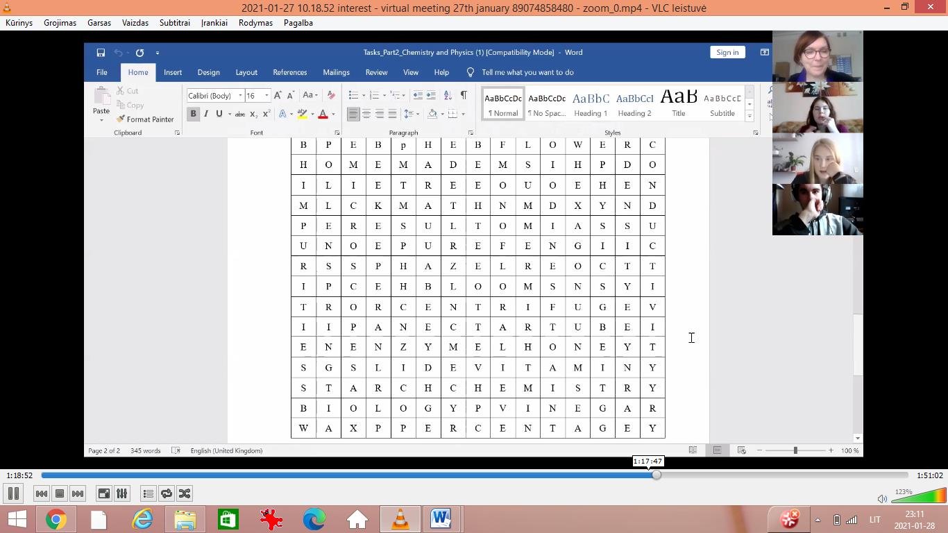Expand hidden system tray icons arrow

click(818, 520)
